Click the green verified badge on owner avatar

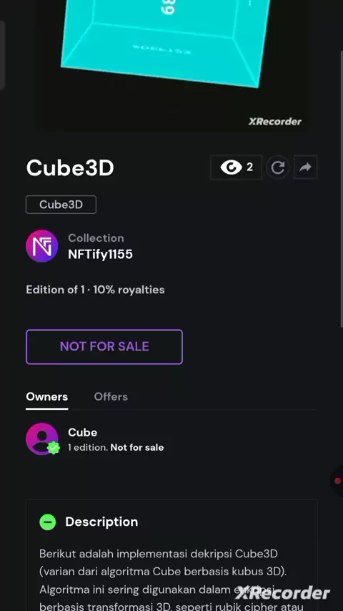pos(54,448)
